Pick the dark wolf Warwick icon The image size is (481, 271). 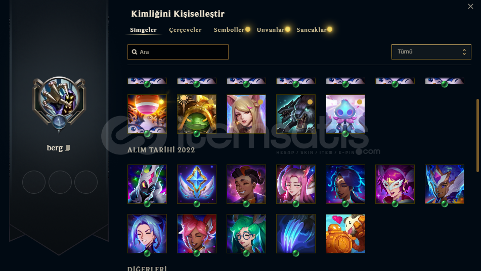coord(296,114)
